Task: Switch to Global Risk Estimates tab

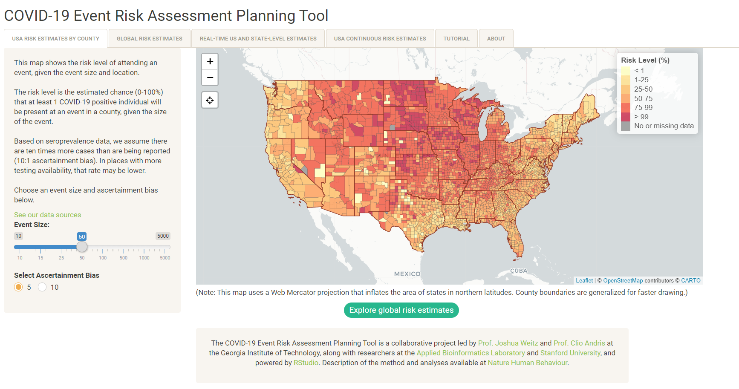Action: pos(150,38)
